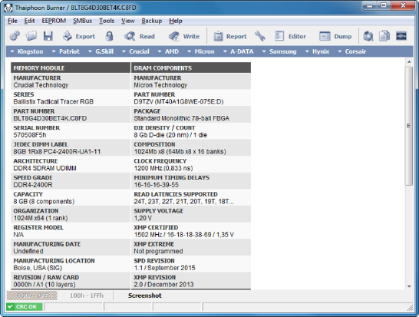This screenshot has height=317, width=419.
Task: Open file using the folder icon
Action: coord(31,36)
